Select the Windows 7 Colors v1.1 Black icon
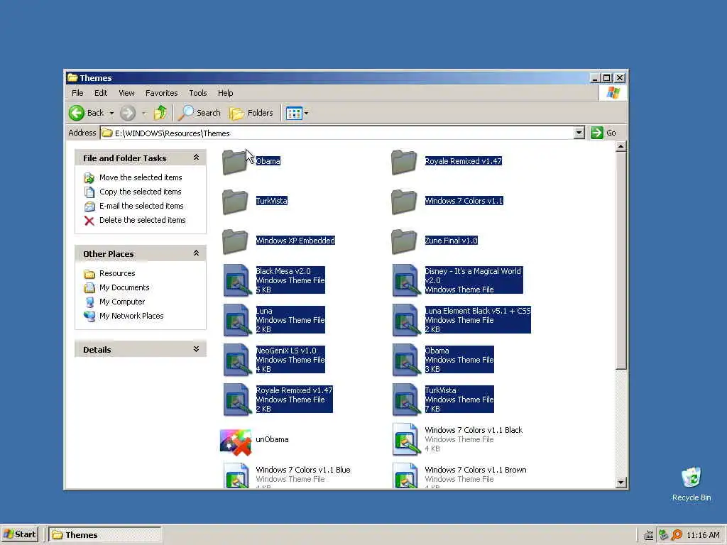Screen dimensions: 727x545 point(406,439)
